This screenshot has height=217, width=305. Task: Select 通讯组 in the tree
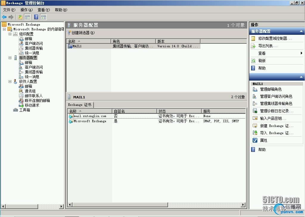[x=30, y=91]
